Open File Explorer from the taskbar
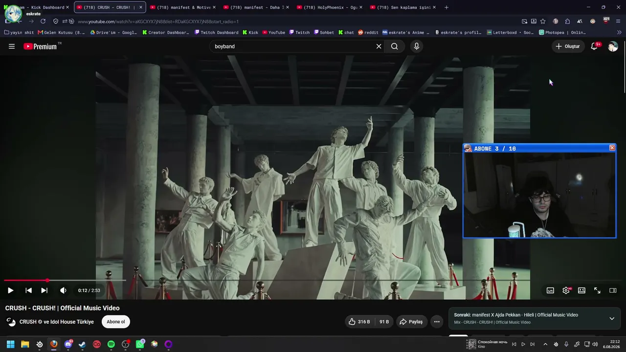This screenshot has height=352, width=626. point(25,344)
